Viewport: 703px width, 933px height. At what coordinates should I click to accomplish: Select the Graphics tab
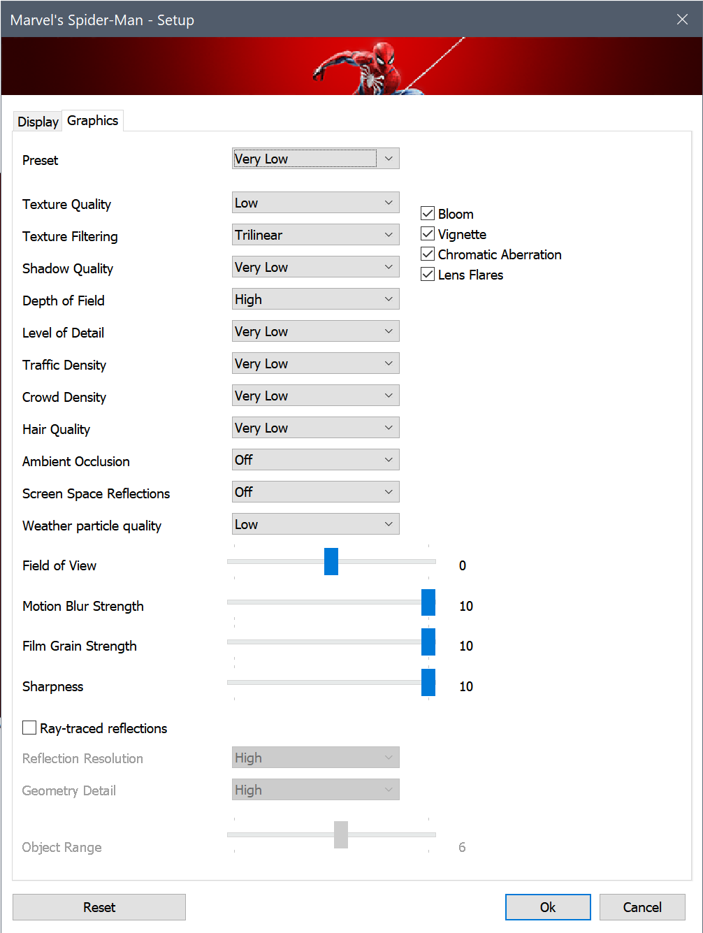[x=93, y=120]
